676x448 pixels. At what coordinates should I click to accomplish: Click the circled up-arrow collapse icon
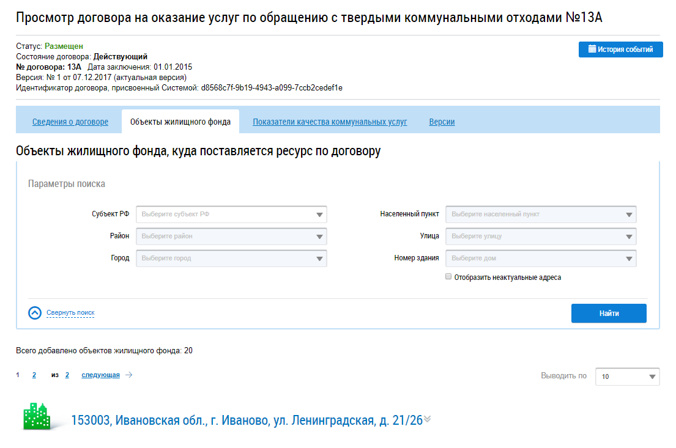click(35, 313)
